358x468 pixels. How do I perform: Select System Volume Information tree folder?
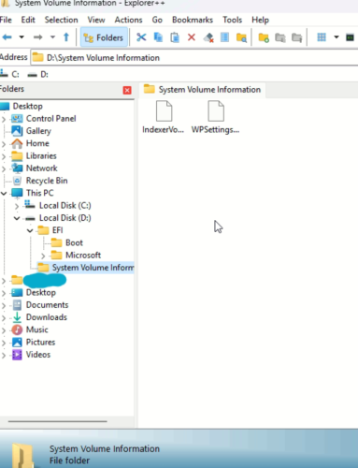click(x=93, y=268)
